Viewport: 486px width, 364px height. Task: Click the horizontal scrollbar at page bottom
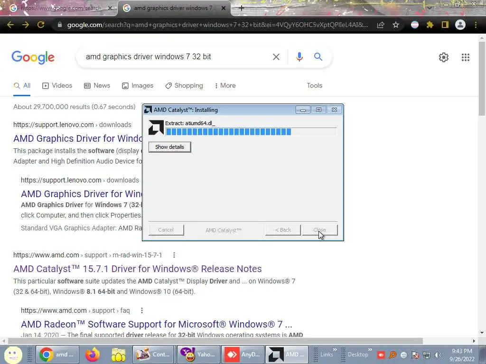pos(215,341)
